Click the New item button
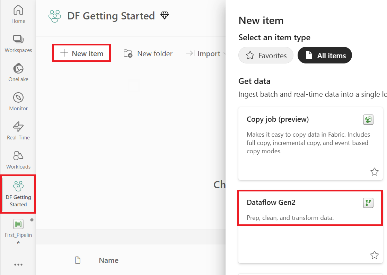 (81, 53)
